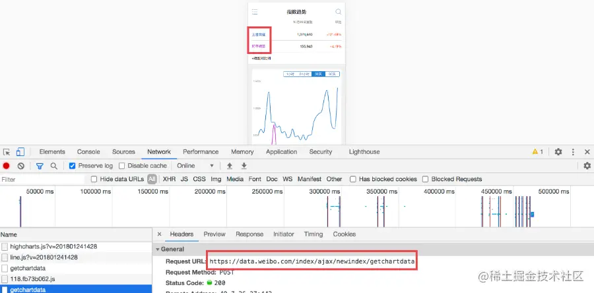Switch to the Elements tab
The height and width of the screenshot is (293, 594).
click(x=52, y=152)
